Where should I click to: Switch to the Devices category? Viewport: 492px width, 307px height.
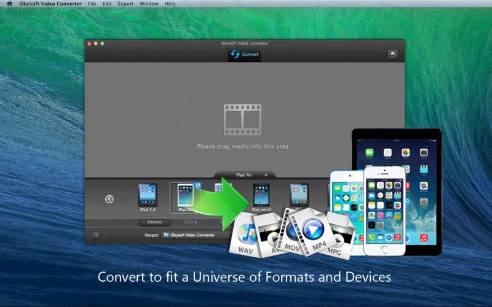[155, 222]
